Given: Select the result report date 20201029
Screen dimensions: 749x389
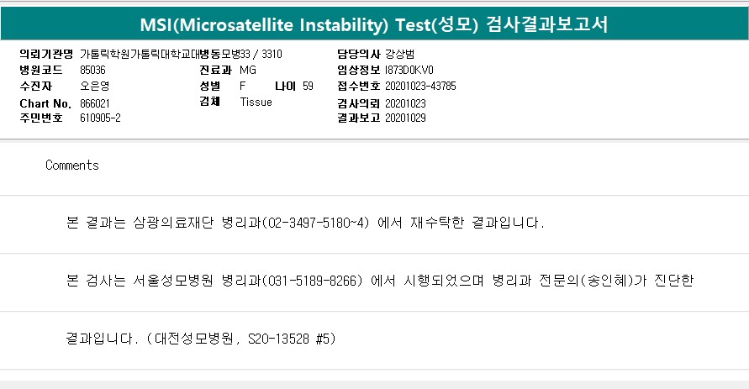Looking at the screenshot, I should (x=405, y=118).
